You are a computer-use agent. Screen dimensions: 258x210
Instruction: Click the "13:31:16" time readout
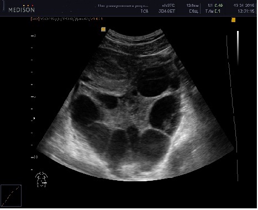click(x=246, y=11)
